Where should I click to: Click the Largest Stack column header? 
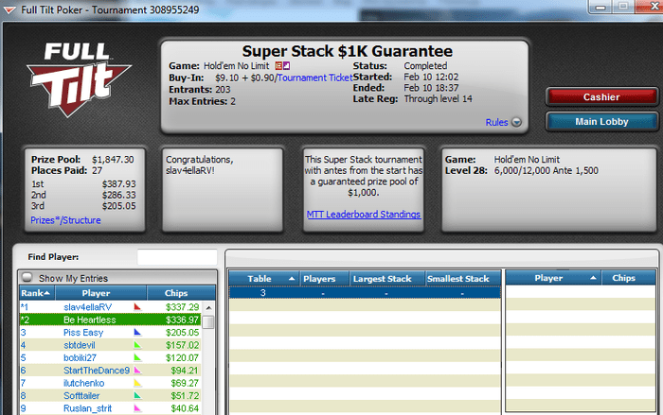point(386,279)
